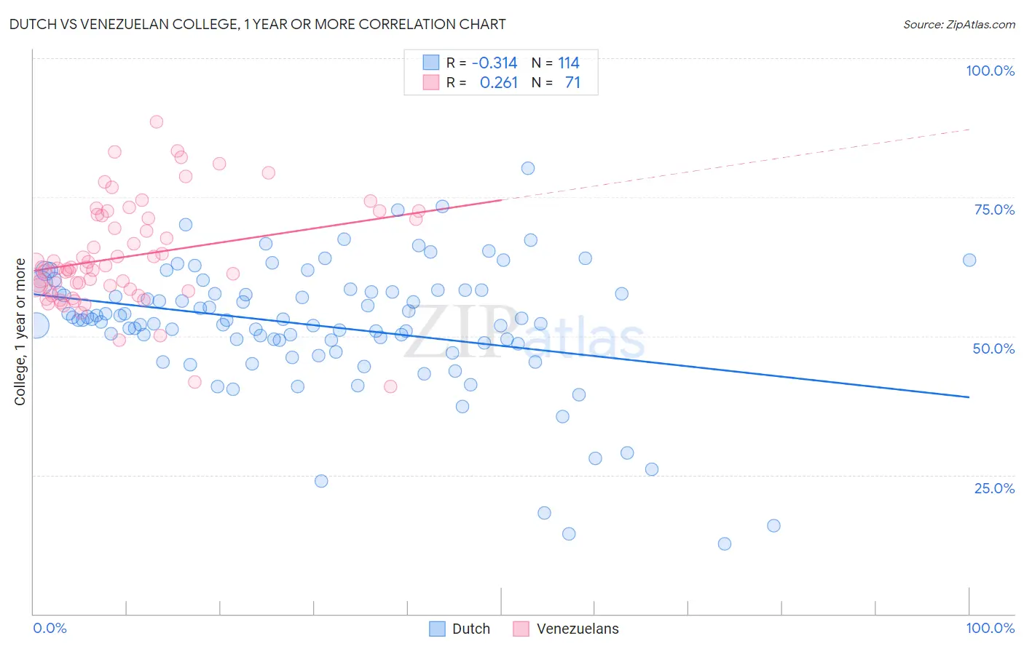Click the R value 0.261 in legend
The height and width of the screenshot is (649, 1024).
point(499,82)
